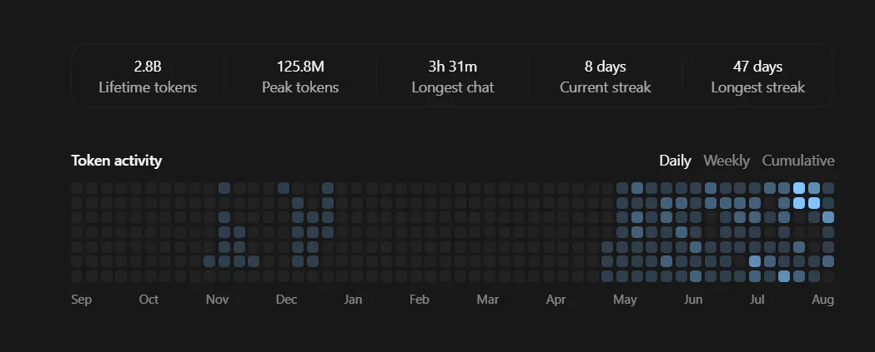Click the Sep month label
The height and width of the screenshot is (352, 875).
[x=82, y=300]
